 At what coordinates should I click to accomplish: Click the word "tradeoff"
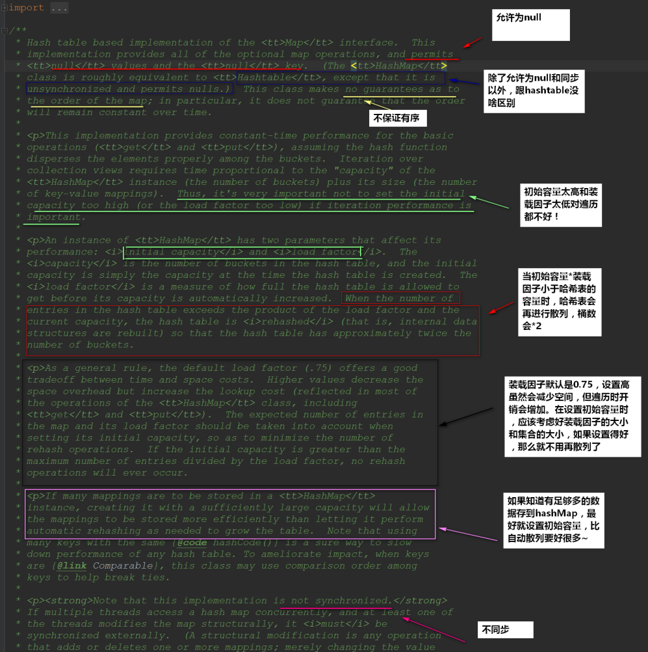point(51,379)
